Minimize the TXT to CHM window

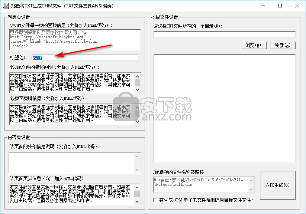tap(263, 6)
